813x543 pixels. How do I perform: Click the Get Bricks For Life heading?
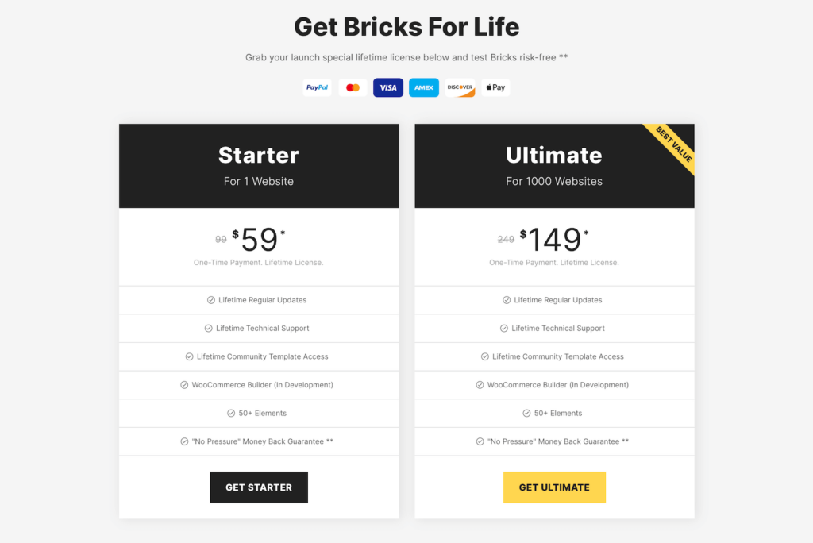tap(406, 27)
